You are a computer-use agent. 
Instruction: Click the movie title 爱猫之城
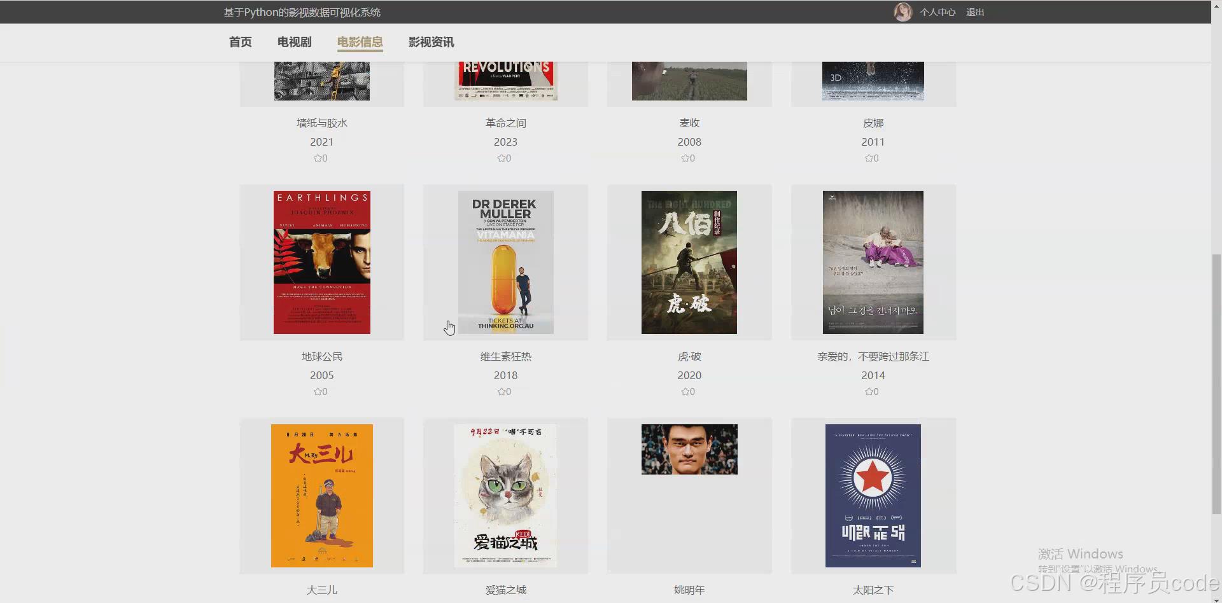click(x=506, y=590)
